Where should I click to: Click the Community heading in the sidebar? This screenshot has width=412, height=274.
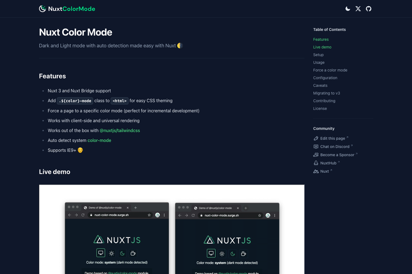click(x=323, y=129)
